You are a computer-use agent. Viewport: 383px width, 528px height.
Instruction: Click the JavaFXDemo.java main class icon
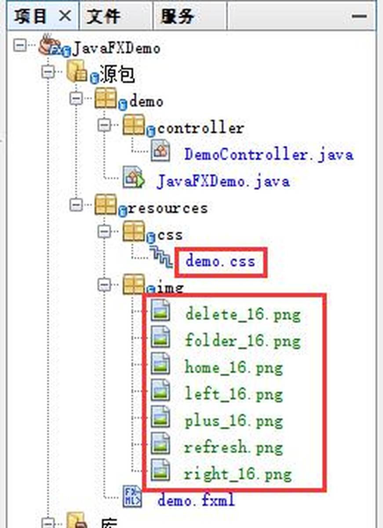click(x=134, y=178)
